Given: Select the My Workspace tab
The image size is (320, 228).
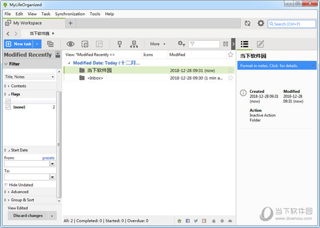Looking at the screenshot, I should coord(34,23).
